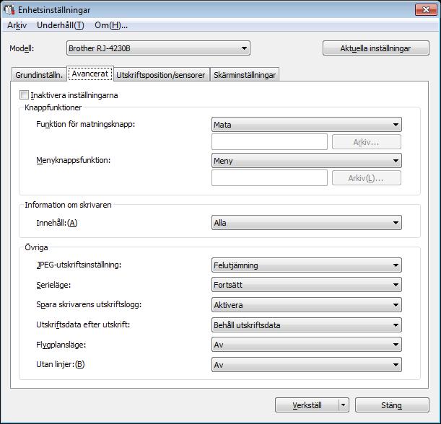Open Spara skrivarens utskriftslogg dropdown
This screenshot has width=441, height=424.
(x=307, y=305)
